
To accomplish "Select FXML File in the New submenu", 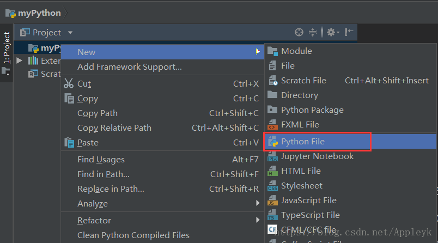I will tap(351, 125).
